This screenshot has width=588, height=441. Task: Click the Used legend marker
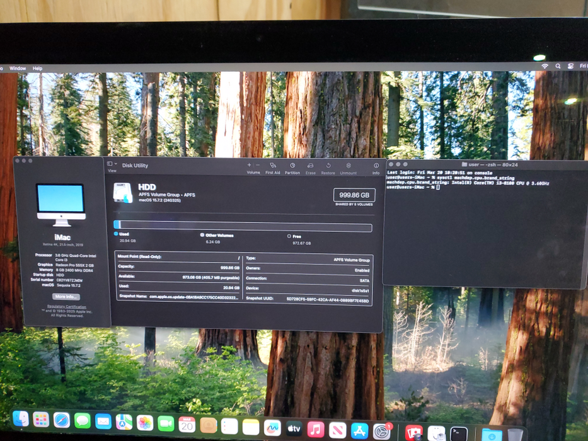116,234
